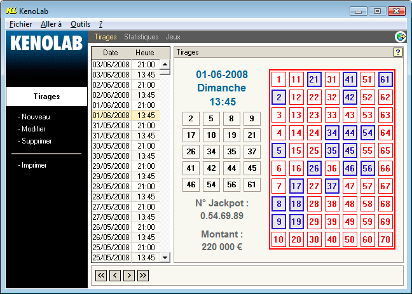This screenshot has width=412, height=294.
Task: Click highlighted grid cell 61 in keno grid
Action: click(385, 79)
